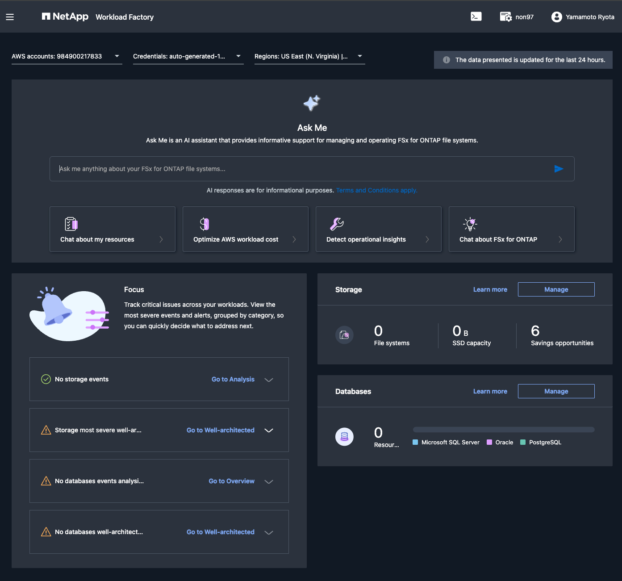Open Chat about my resources card arrow
This screenshot has height=581, width=622.
(x=161, y=239)
